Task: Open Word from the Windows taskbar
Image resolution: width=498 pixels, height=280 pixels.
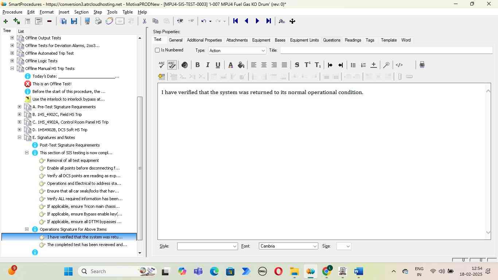Action: pos(359,272)
